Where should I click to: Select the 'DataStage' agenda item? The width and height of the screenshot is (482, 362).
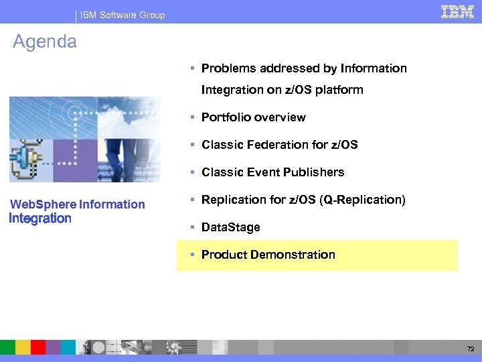[231, 227]
